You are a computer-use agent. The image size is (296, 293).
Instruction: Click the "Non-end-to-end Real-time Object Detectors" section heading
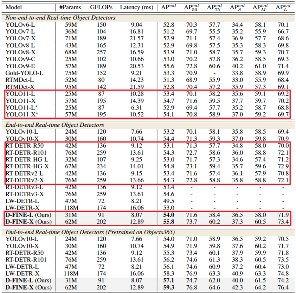[61, 18]
